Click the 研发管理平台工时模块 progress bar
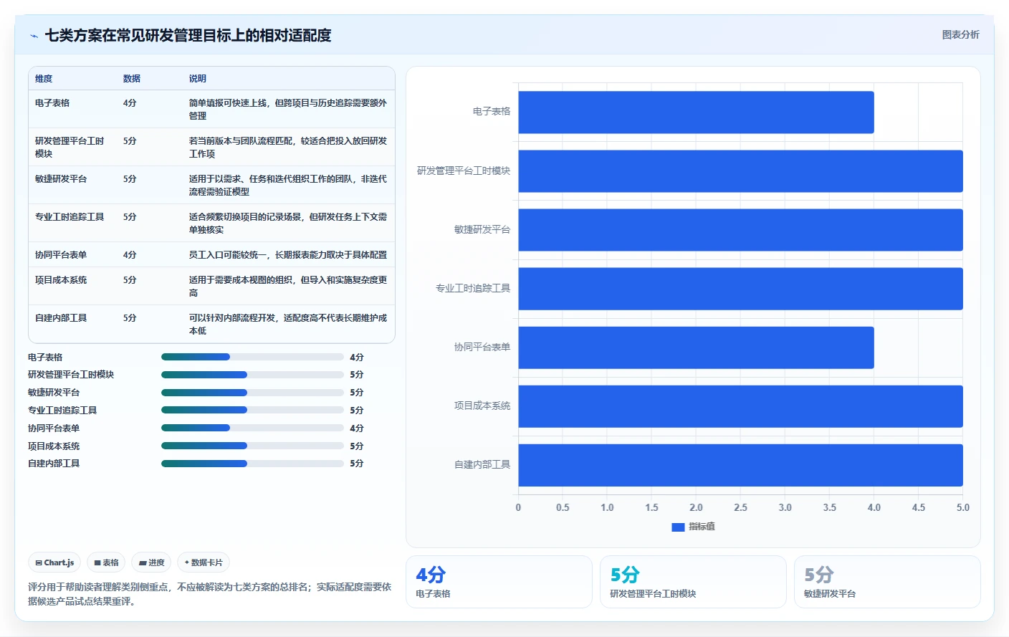Image resolution: width=1009 pixels, height=637 pixels. click(252, 375)
